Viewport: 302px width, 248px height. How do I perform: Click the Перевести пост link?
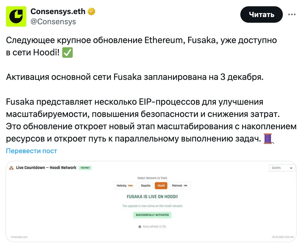coord(31,151)
